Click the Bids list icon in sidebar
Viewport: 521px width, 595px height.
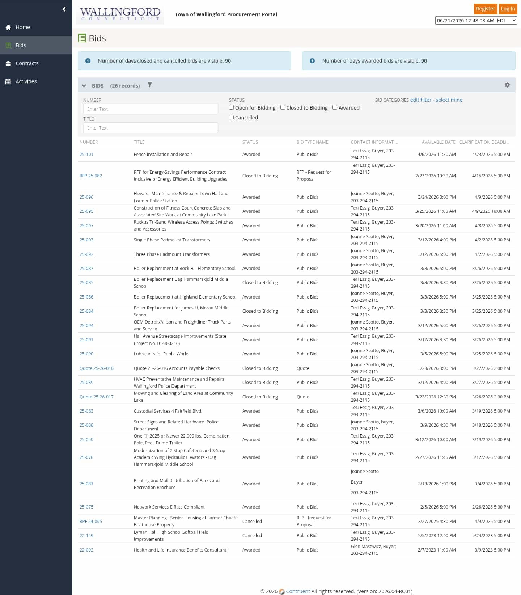8,45
